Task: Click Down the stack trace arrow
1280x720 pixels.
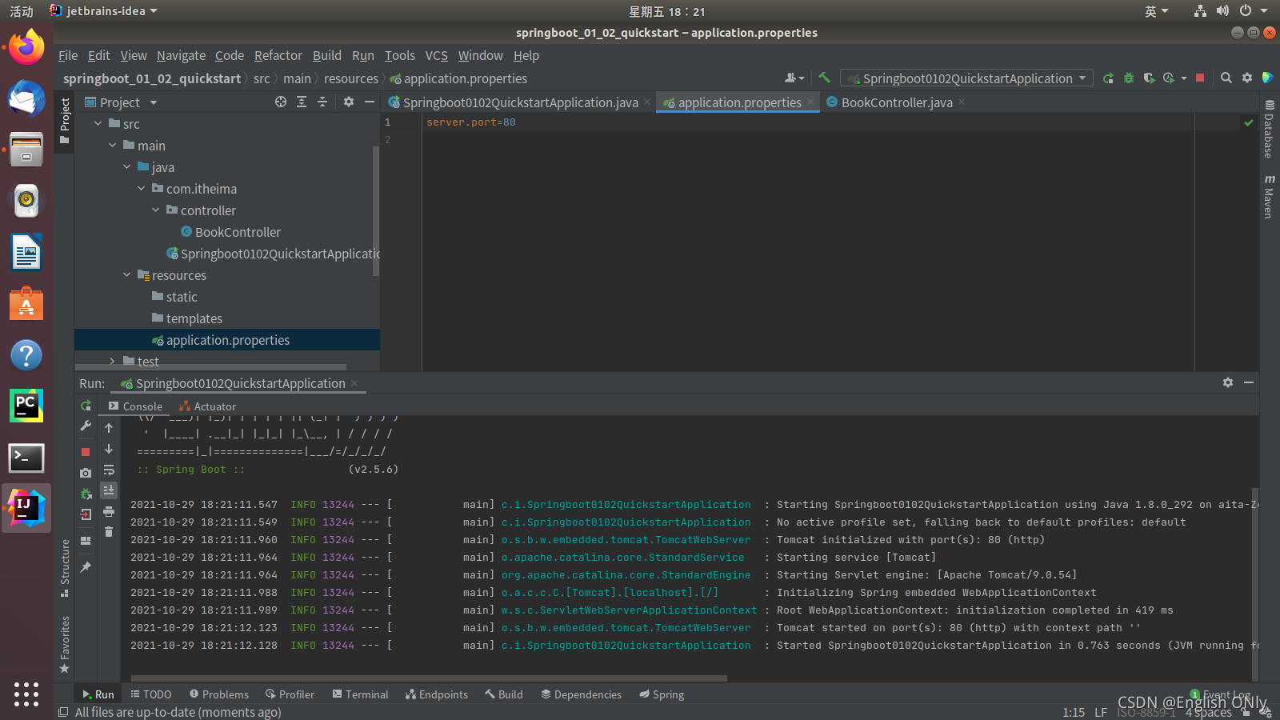Action: [109, 449]
